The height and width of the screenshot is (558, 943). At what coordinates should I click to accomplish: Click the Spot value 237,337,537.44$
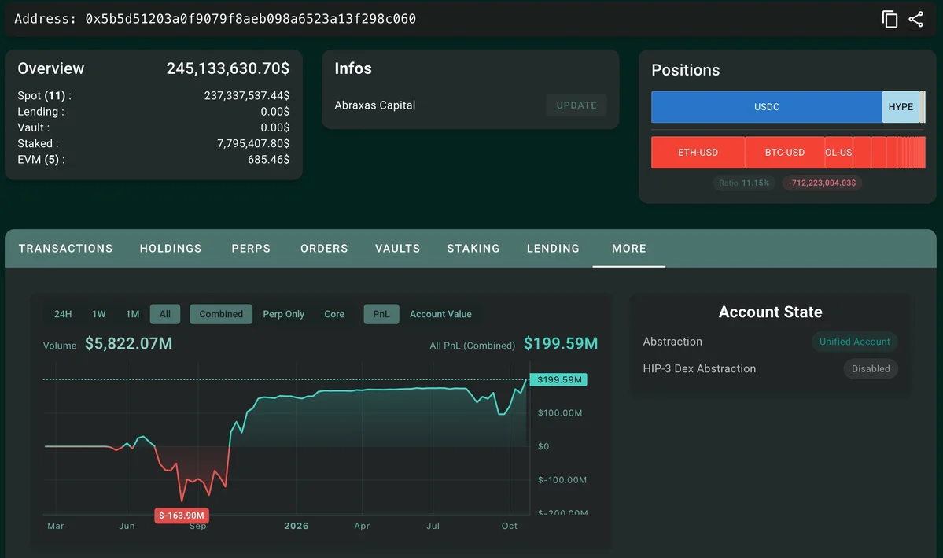point(247,96)
